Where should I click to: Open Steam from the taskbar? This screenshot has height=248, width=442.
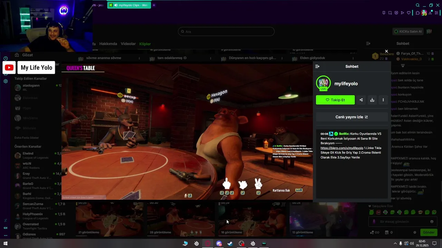[230, 244]
